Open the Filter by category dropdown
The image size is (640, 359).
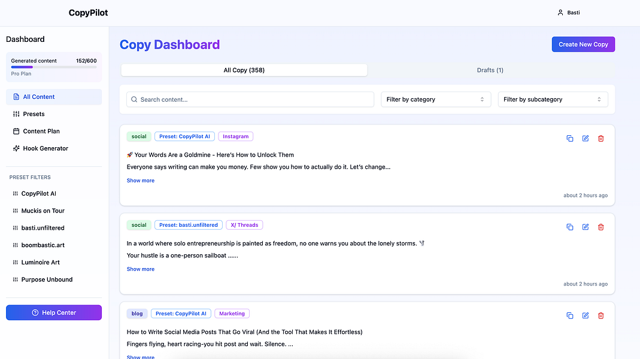coord(436,99)
